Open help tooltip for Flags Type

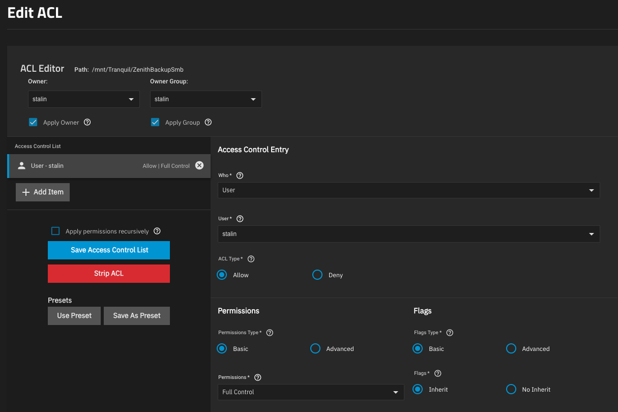click(450, 333)
